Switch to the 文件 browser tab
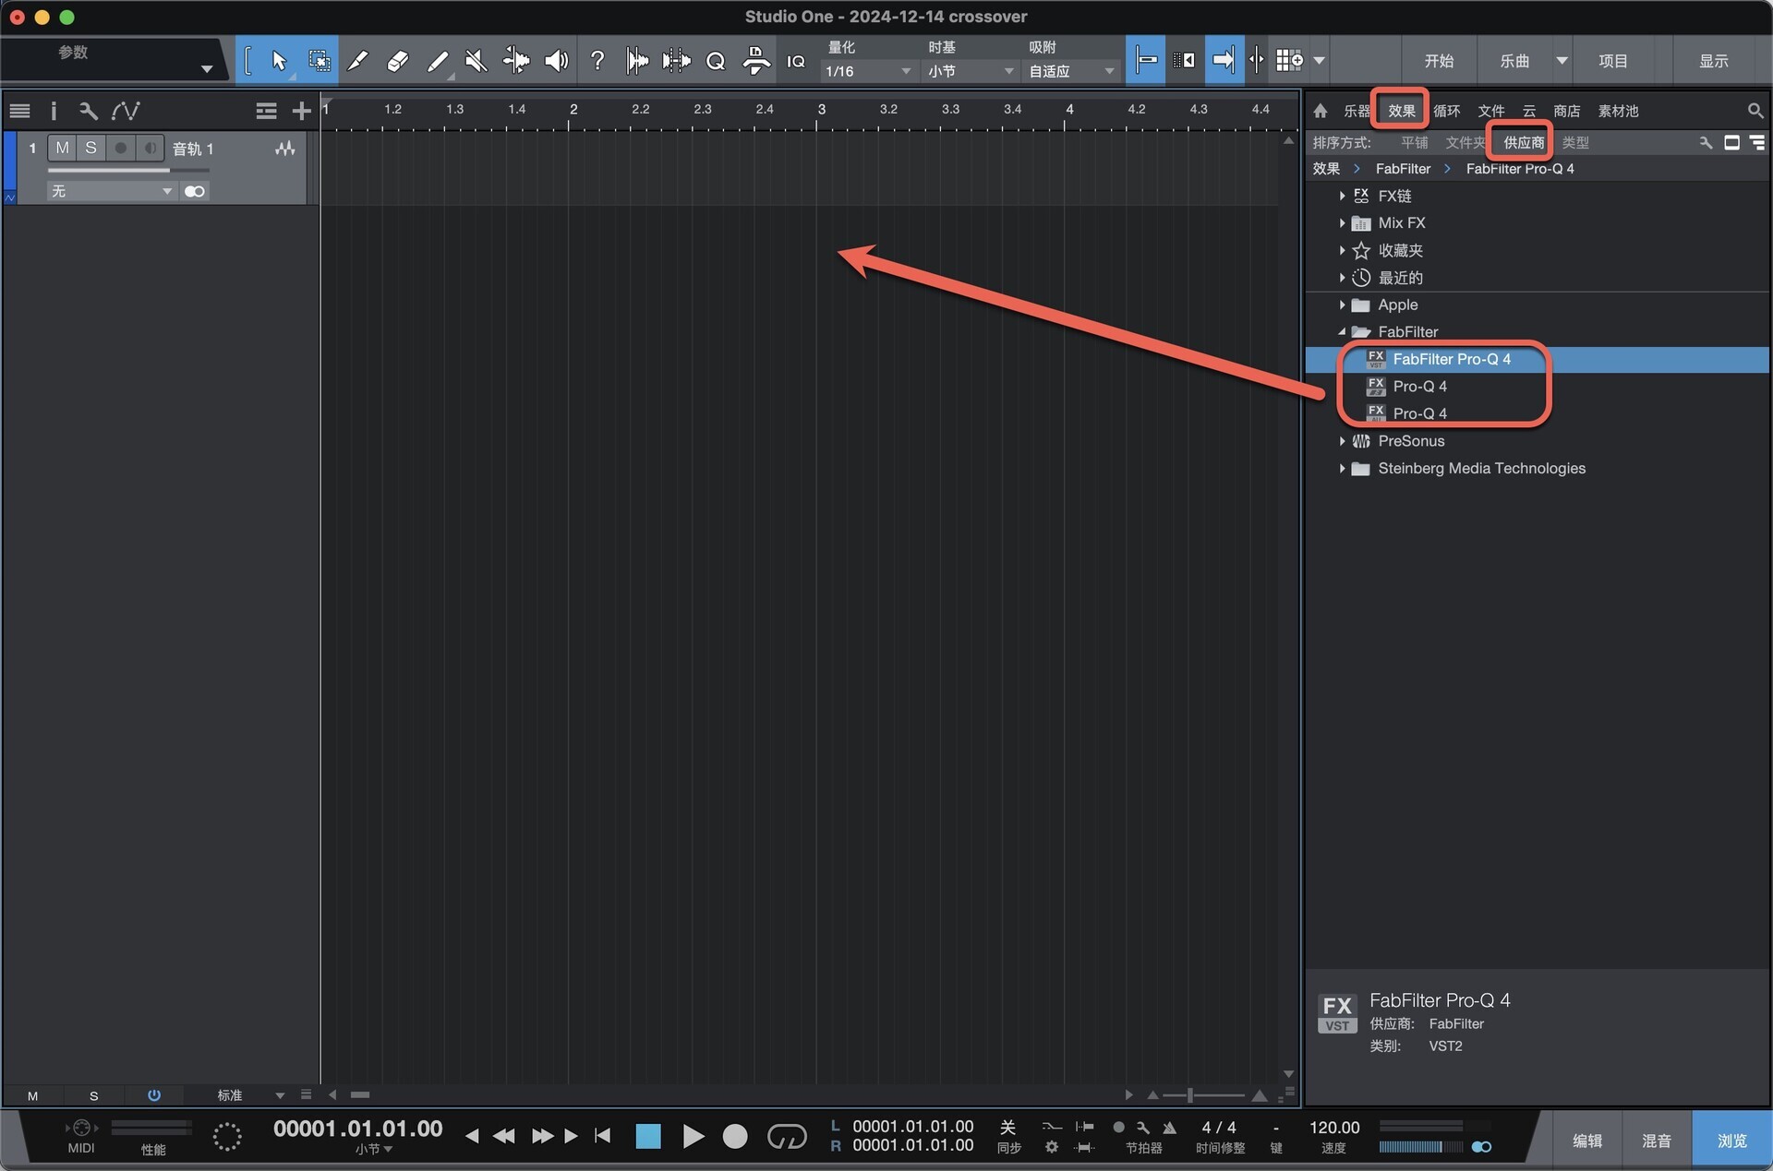1773x1171 pixels. (x=1490, y=111)
